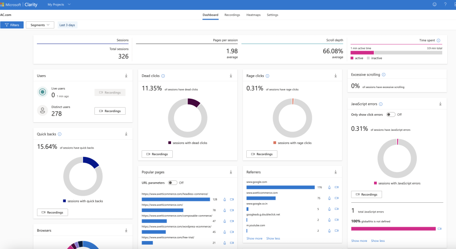Image resolution: width=456 pixels, height=249 pixels.
Task: Open Recordings for Dead clicks
Action: 157,154
